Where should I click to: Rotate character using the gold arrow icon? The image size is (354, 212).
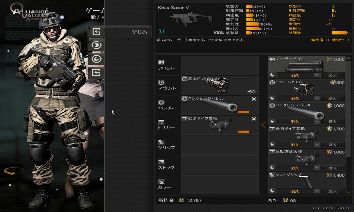[x=14, y=171]
